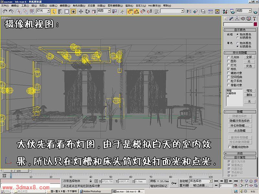Open the Select by Name tool

(60, 11)
